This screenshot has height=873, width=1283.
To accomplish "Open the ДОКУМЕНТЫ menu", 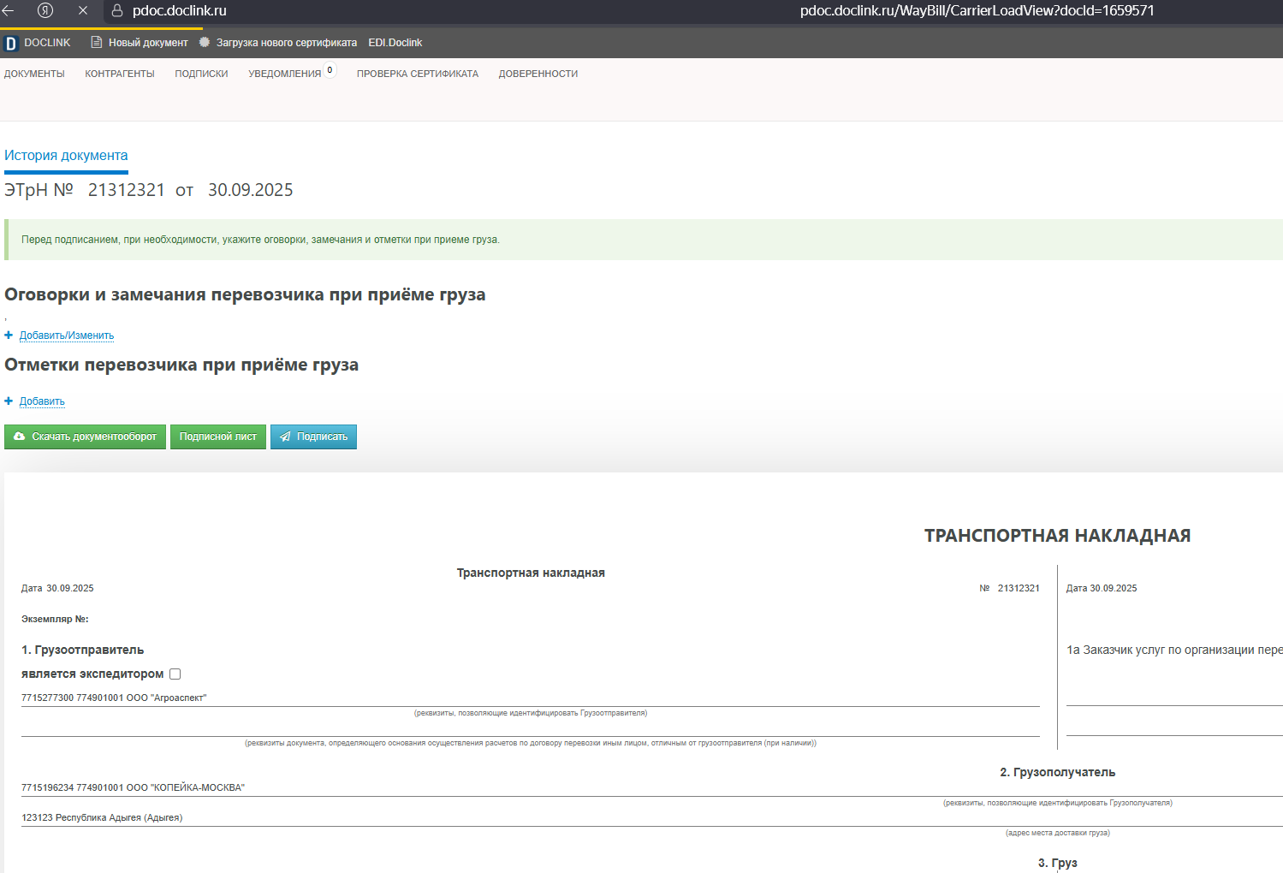I will [34, 74].
